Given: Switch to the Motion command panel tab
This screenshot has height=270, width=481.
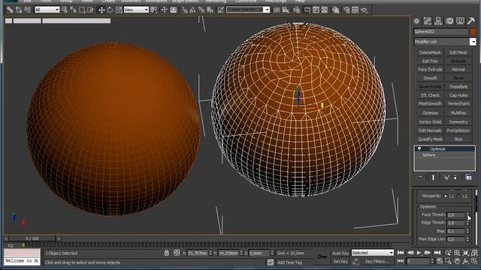Looking at the screenshot, I should pos(449,21).
